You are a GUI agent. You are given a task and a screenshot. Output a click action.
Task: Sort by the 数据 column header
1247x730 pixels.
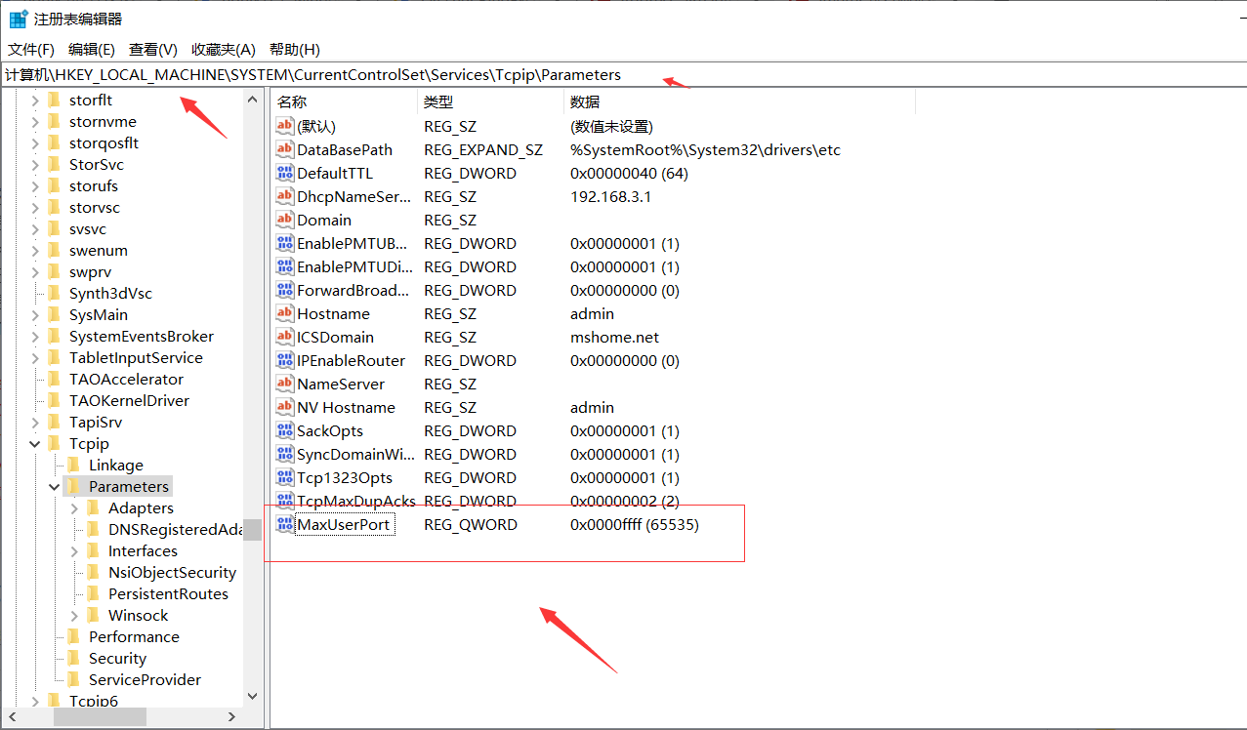tap(739, 101)
